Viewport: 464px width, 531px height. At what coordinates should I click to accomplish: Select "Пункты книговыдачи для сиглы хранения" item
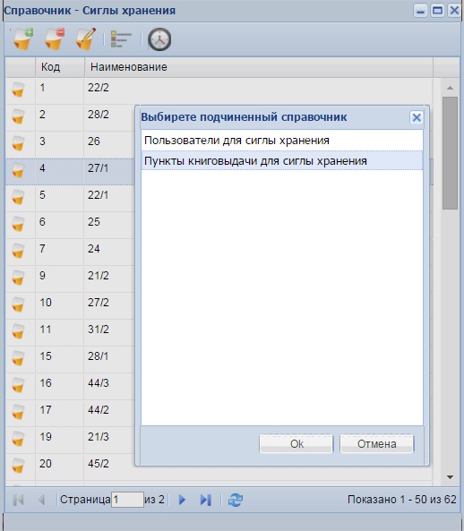click(282, 160)
